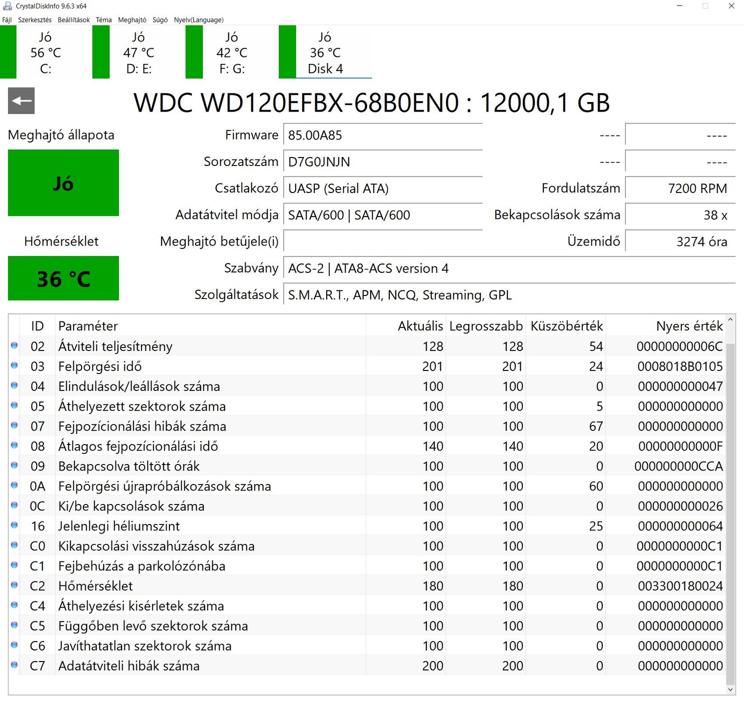Screen dimensions: 744x705
Task: Select the F: G: disk tab
Action: pyautogui.click(x=232, y=52)
